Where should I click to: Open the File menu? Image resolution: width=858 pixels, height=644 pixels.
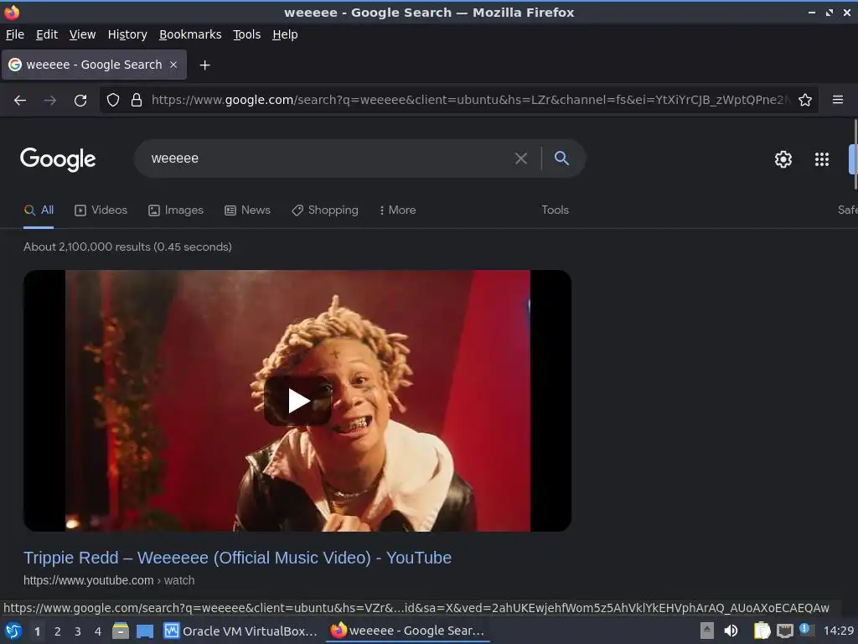[15, 34]
